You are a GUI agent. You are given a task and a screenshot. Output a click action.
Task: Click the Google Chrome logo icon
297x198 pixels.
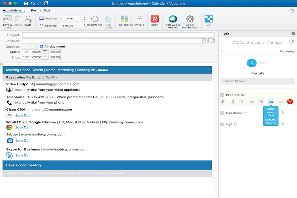tap(9, 127)
